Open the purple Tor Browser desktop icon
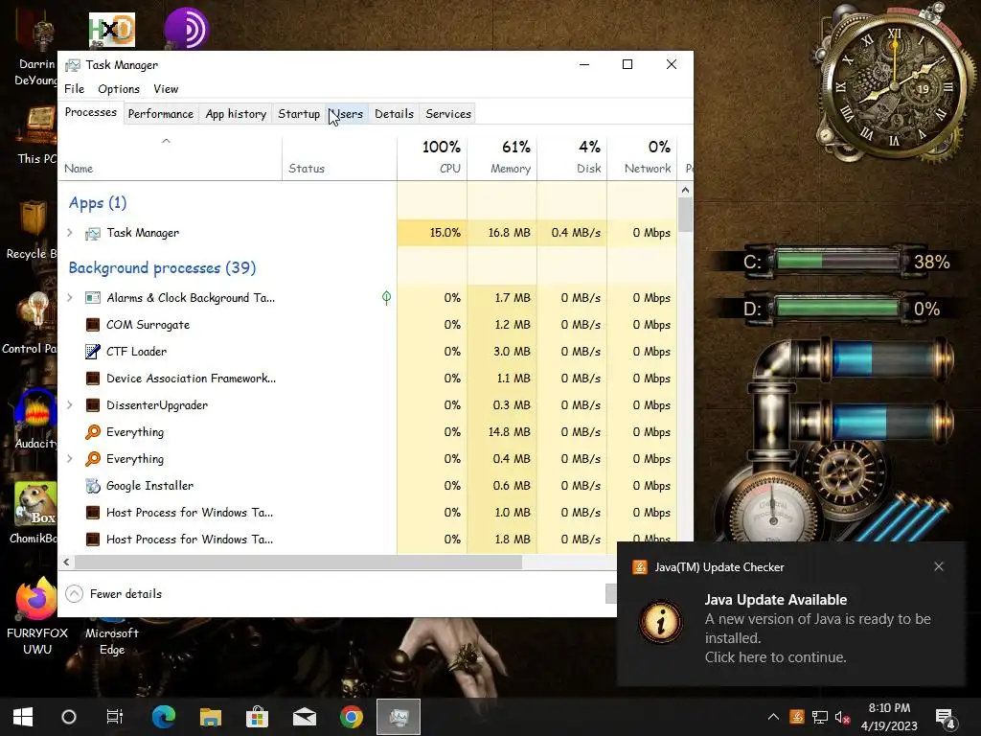The height and width of the screenshot is (736, 981). pos(187,28)
